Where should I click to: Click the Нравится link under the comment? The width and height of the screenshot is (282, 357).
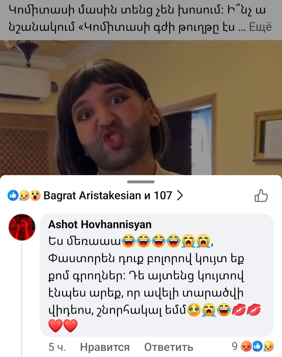click(105, 347)
